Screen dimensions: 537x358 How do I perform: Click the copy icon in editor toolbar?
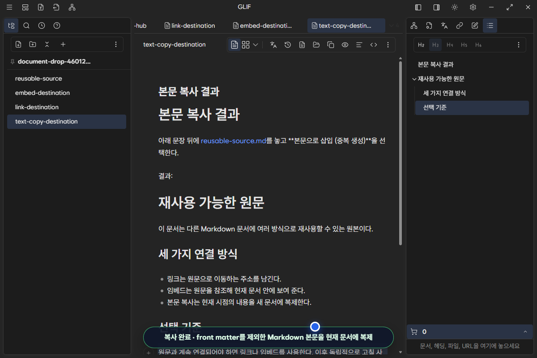pyautogui.click(x=331, y=45)
